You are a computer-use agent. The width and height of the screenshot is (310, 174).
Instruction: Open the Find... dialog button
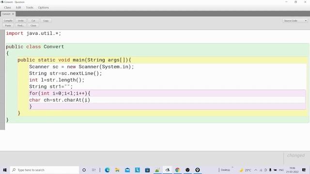point(21,26)
